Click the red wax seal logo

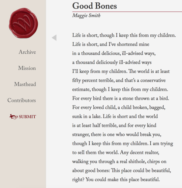pyautogui.click(x=24, y=23)
